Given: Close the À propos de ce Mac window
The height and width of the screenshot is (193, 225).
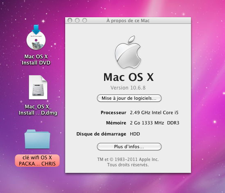Looking at the screenshot, I should click(70, 21).
